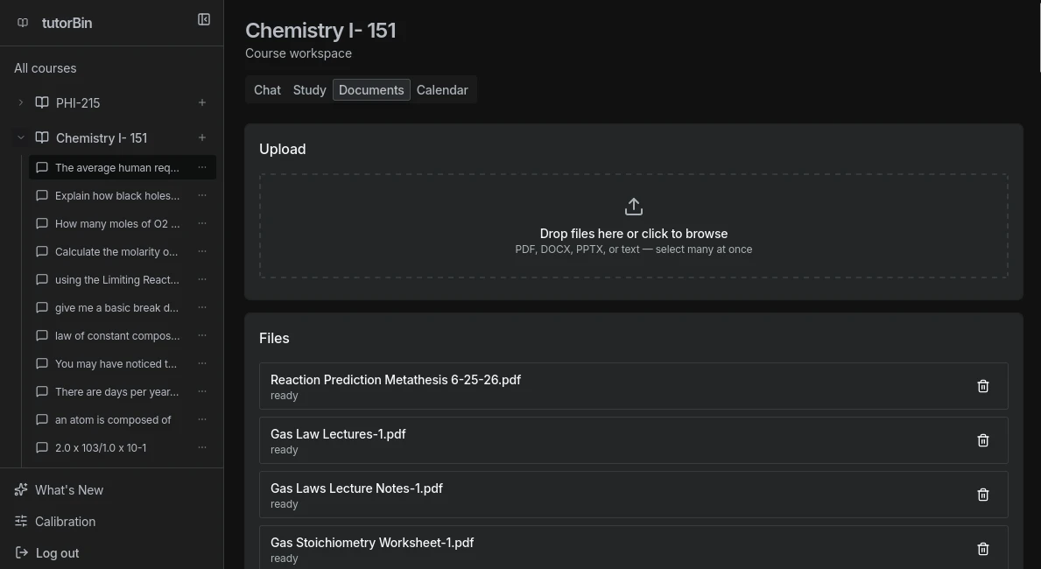This screenshot has width=1041, height=569.
Task: Open options for 'give me a basic break d...' chat
Action: coord(202,307)
